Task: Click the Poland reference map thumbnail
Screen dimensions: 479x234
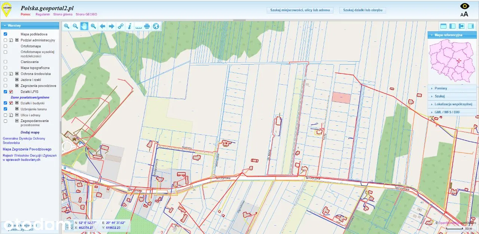Action: tap(452, 60)
